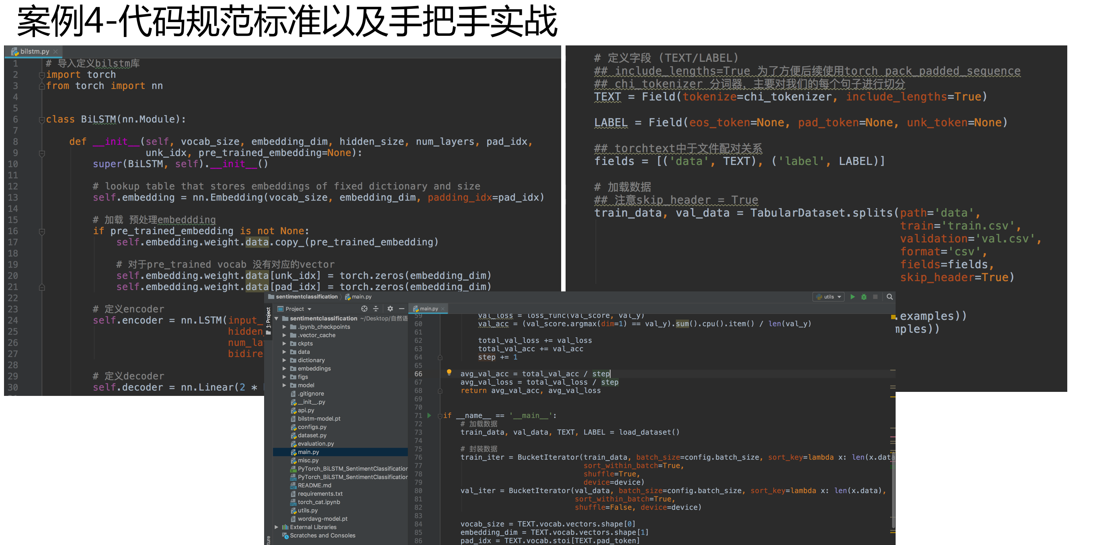Click the run arrow in the gutter at line 71
Screen dimensions: 1095x545
[x=429, y=415]
